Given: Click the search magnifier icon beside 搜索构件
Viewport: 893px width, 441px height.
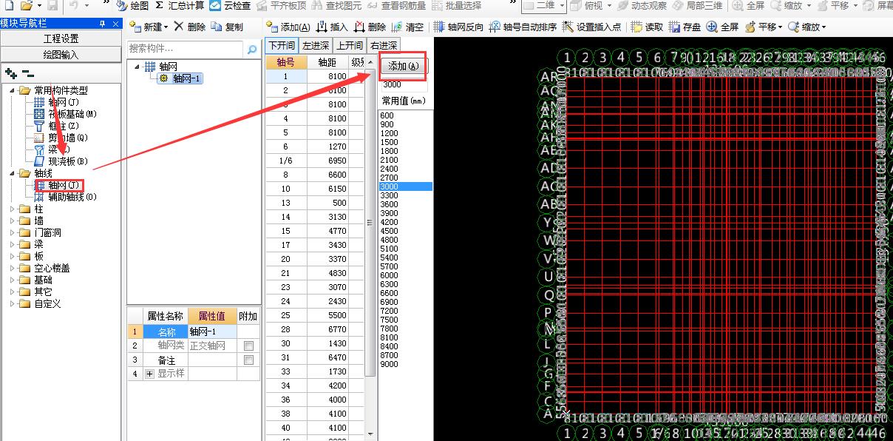Looking at the screenshot, I should pyautogui.click(x=252, y=49).
